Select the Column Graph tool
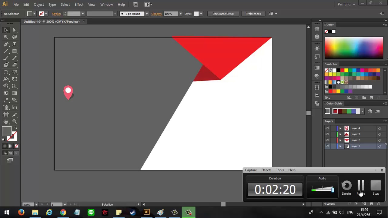Screen dimensions: 388x218 coord(15,107)
